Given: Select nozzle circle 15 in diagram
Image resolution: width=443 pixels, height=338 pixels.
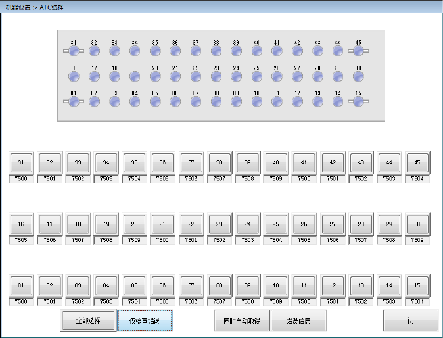Looking at the screenshot, I should pyautogui.click(x=358, y=101).
